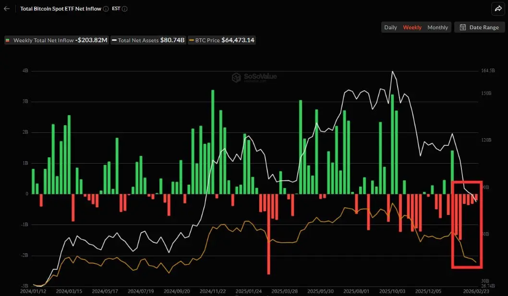Click the 2025/01/24 x-axis date label
The height and width of the screenshot is (296, 508).
(249, 291)
